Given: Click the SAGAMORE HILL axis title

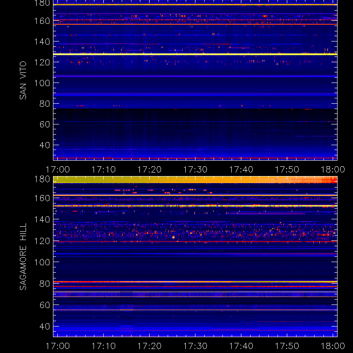Looking at the screenshot, I should (x=23, y=257).
